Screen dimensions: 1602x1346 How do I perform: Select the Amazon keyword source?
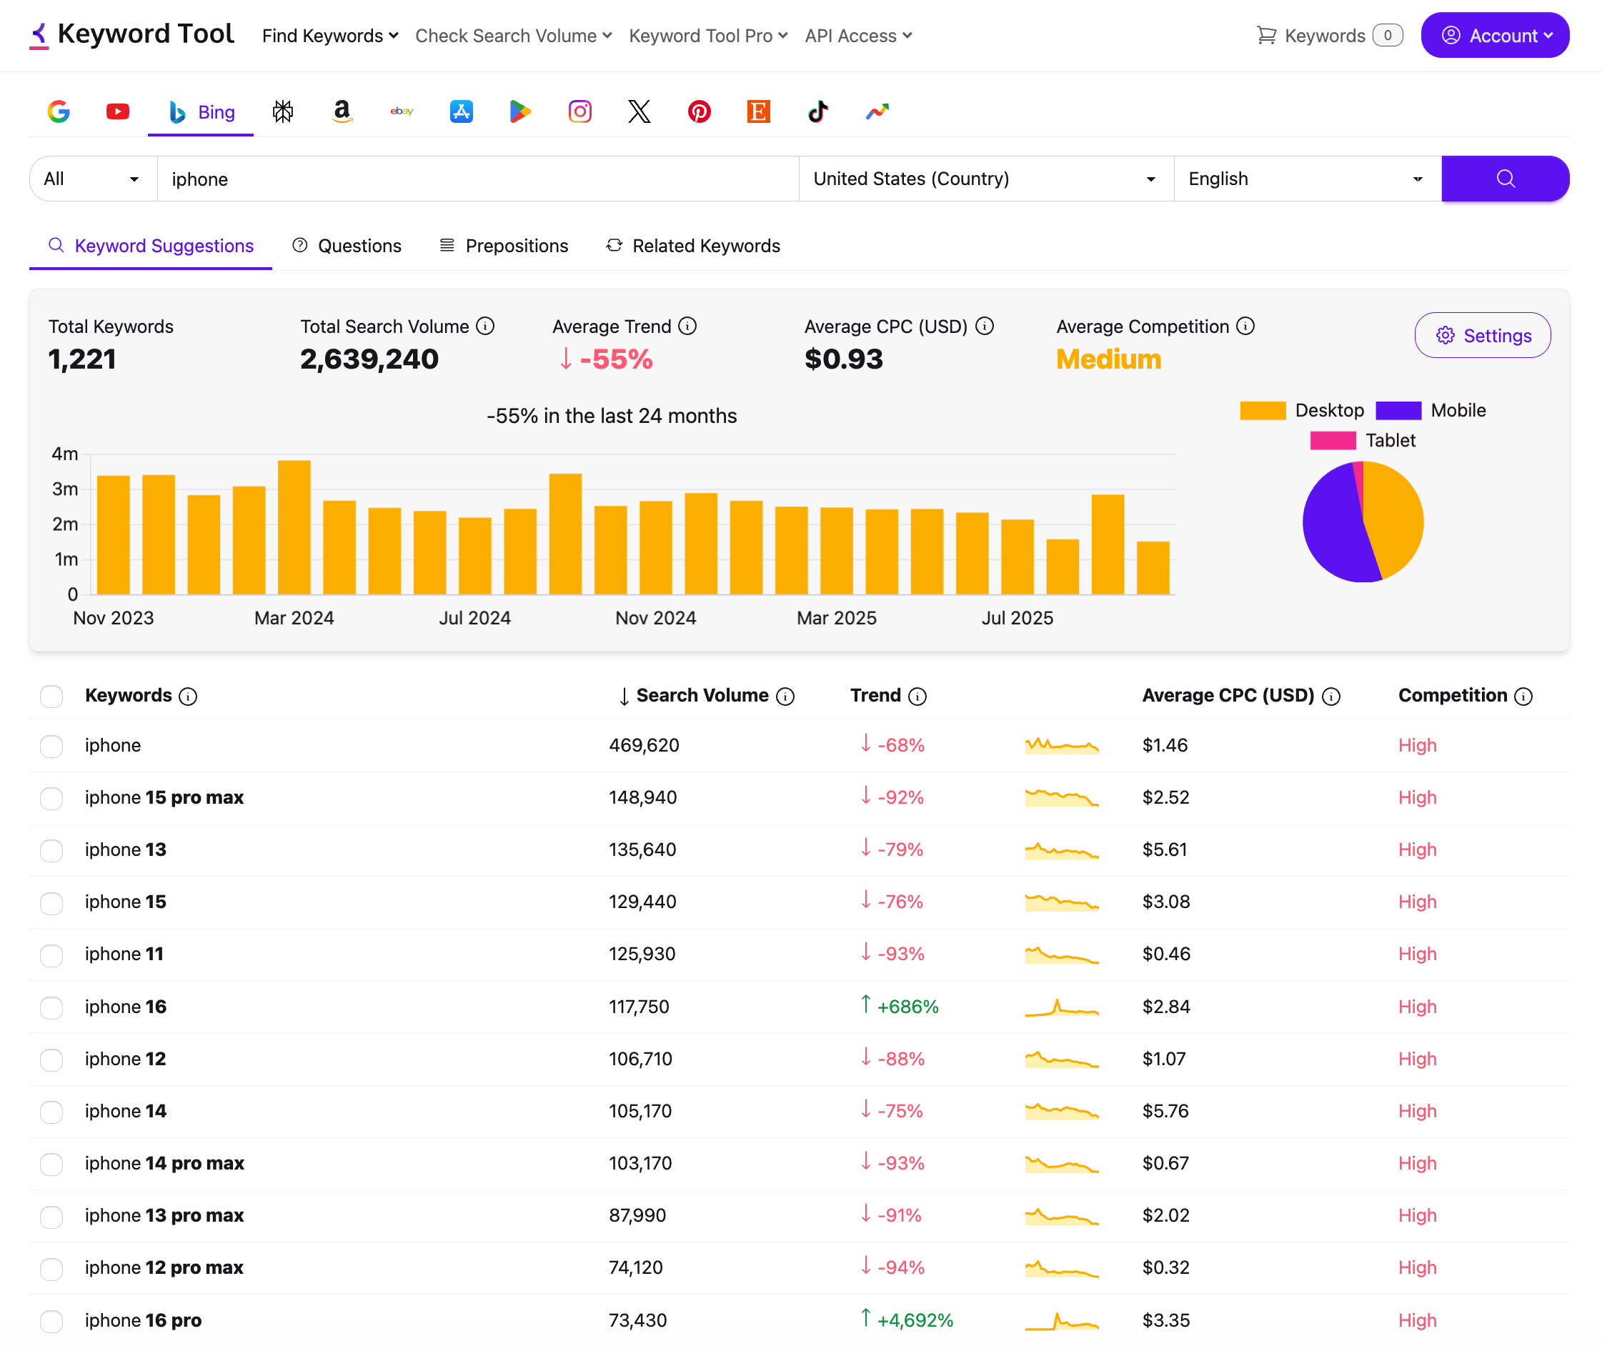(x=342, y=111)
